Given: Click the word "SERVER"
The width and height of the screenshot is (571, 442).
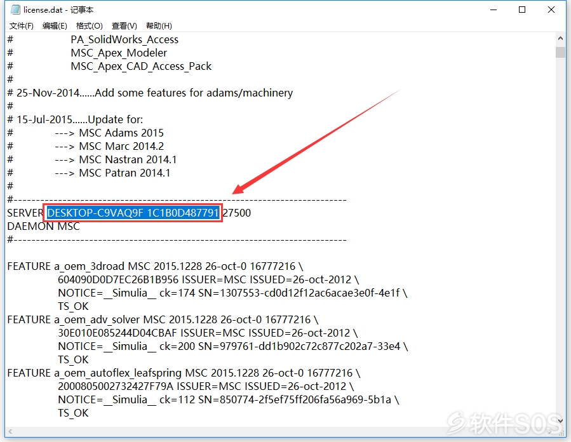Looking at the screenshot, I should pyautogui.click(x=25, y=213).
